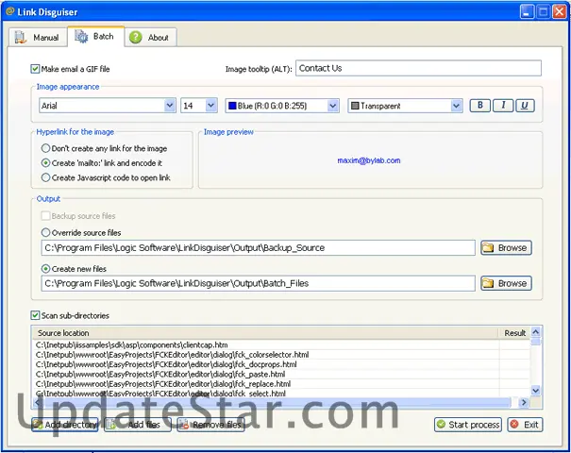
Task: Click the Result column header
Action: click(x=514, y=333)
